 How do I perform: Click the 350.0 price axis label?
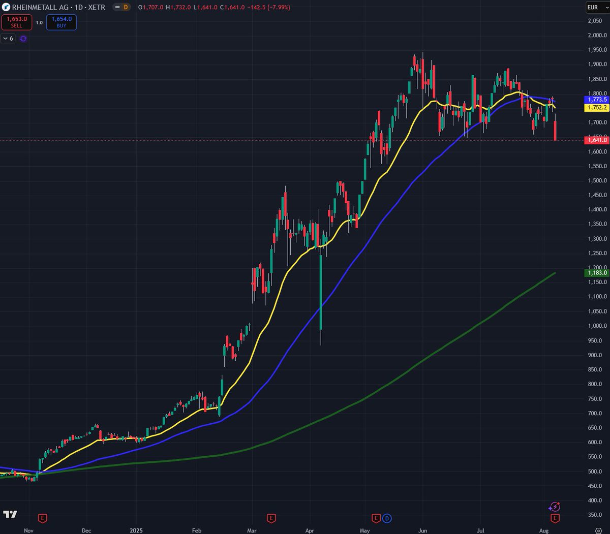(x=595, y=515)
